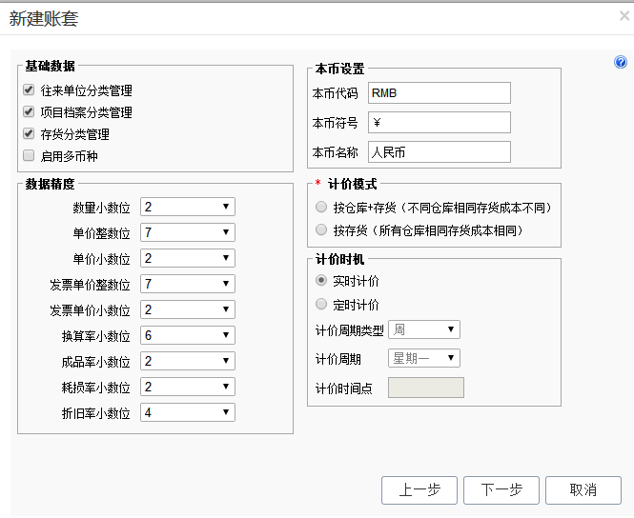Select 按仓库+存货 pricing mode

[321, 208]
